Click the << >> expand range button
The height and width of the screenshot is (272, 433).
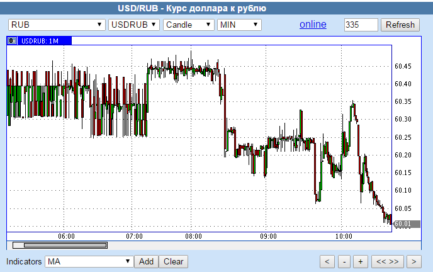(x=386, y=261)
